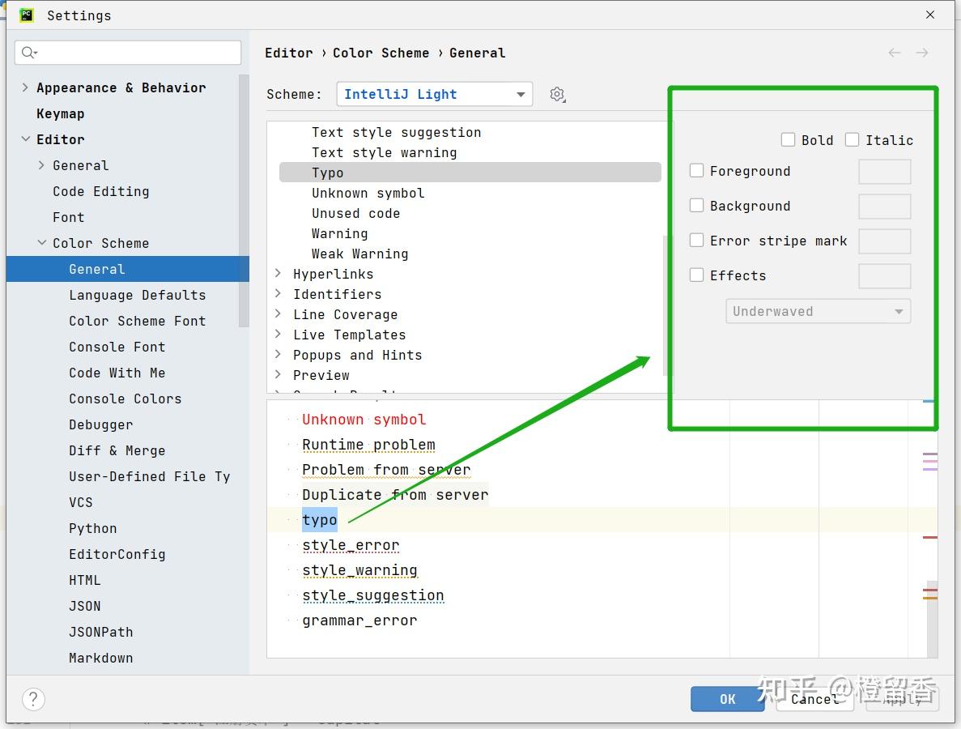Click the forward navigation arrow
The width and height of the screenshot is (961, 729).
pyautogui.click(x=921, y=52)
